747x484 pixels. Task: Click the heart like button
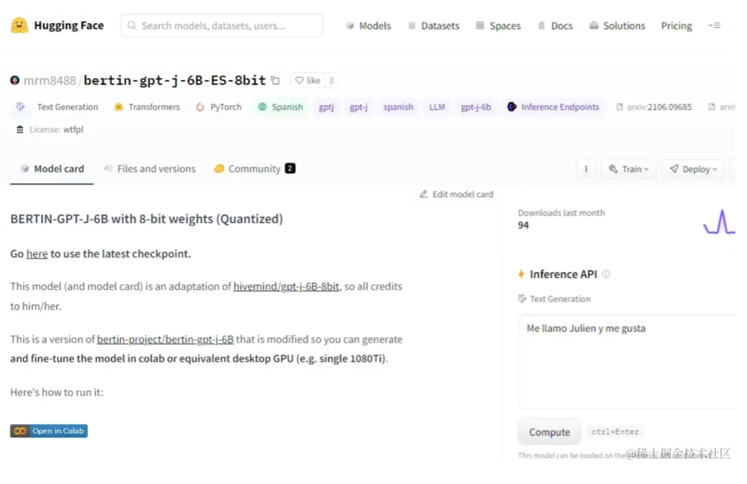pyautogui.click(x=308, y=81)
